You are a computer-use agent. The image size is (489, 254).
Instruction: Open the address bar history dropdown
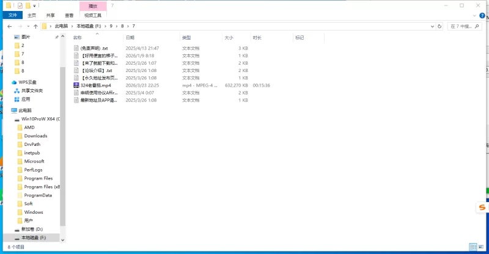(x=433, y=26)
